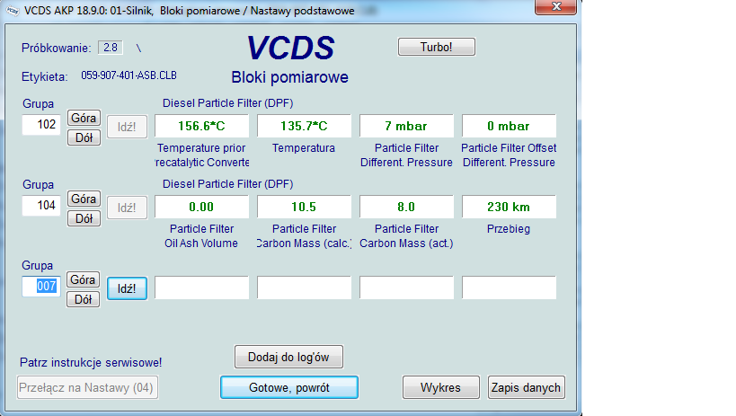Click Dół for group 104
The height and width of the screenshot is (416, 736).
(84, 218)
